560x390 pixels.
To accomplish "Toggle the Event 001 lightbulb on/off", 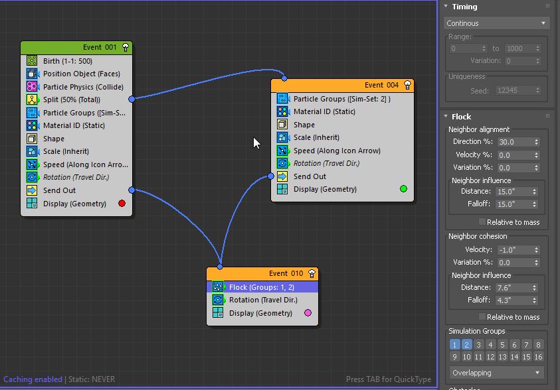I will 125,48.
